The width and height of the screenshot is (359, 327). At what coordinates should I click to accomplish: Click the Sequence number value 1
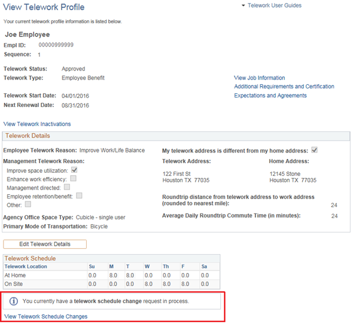click(x=39, y=54)
